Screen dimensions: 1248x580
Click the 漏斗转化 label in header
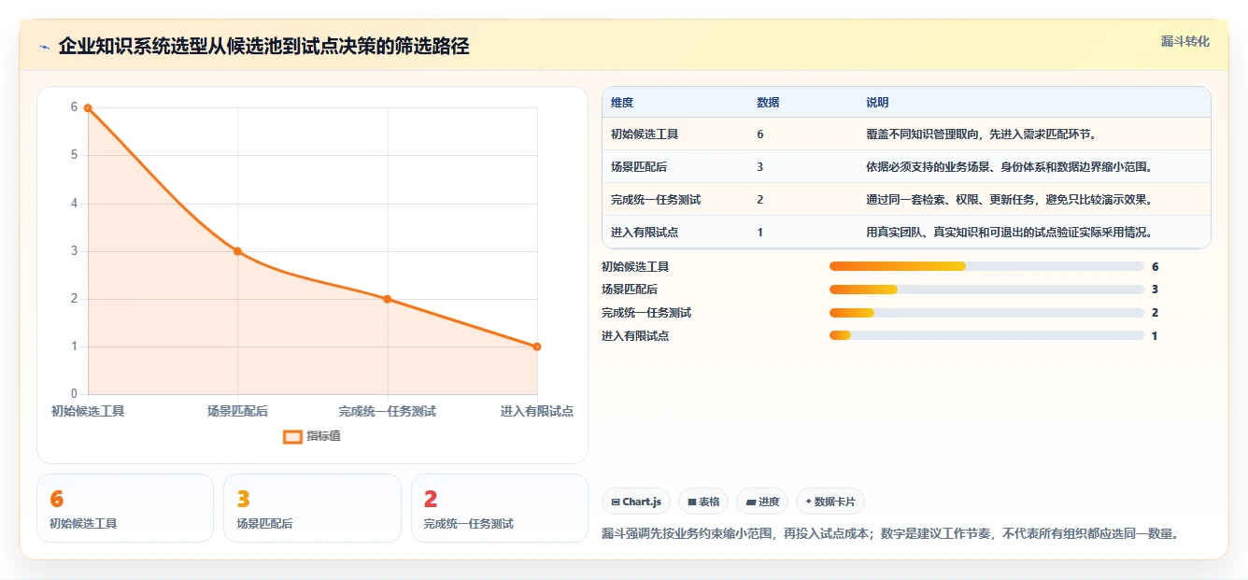(1184, 41)
